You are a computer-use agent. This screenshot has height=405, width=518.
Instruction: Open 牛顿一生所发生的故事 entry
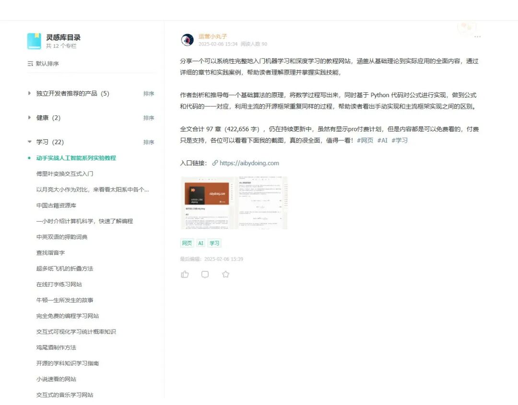click(x=65, y=300)
